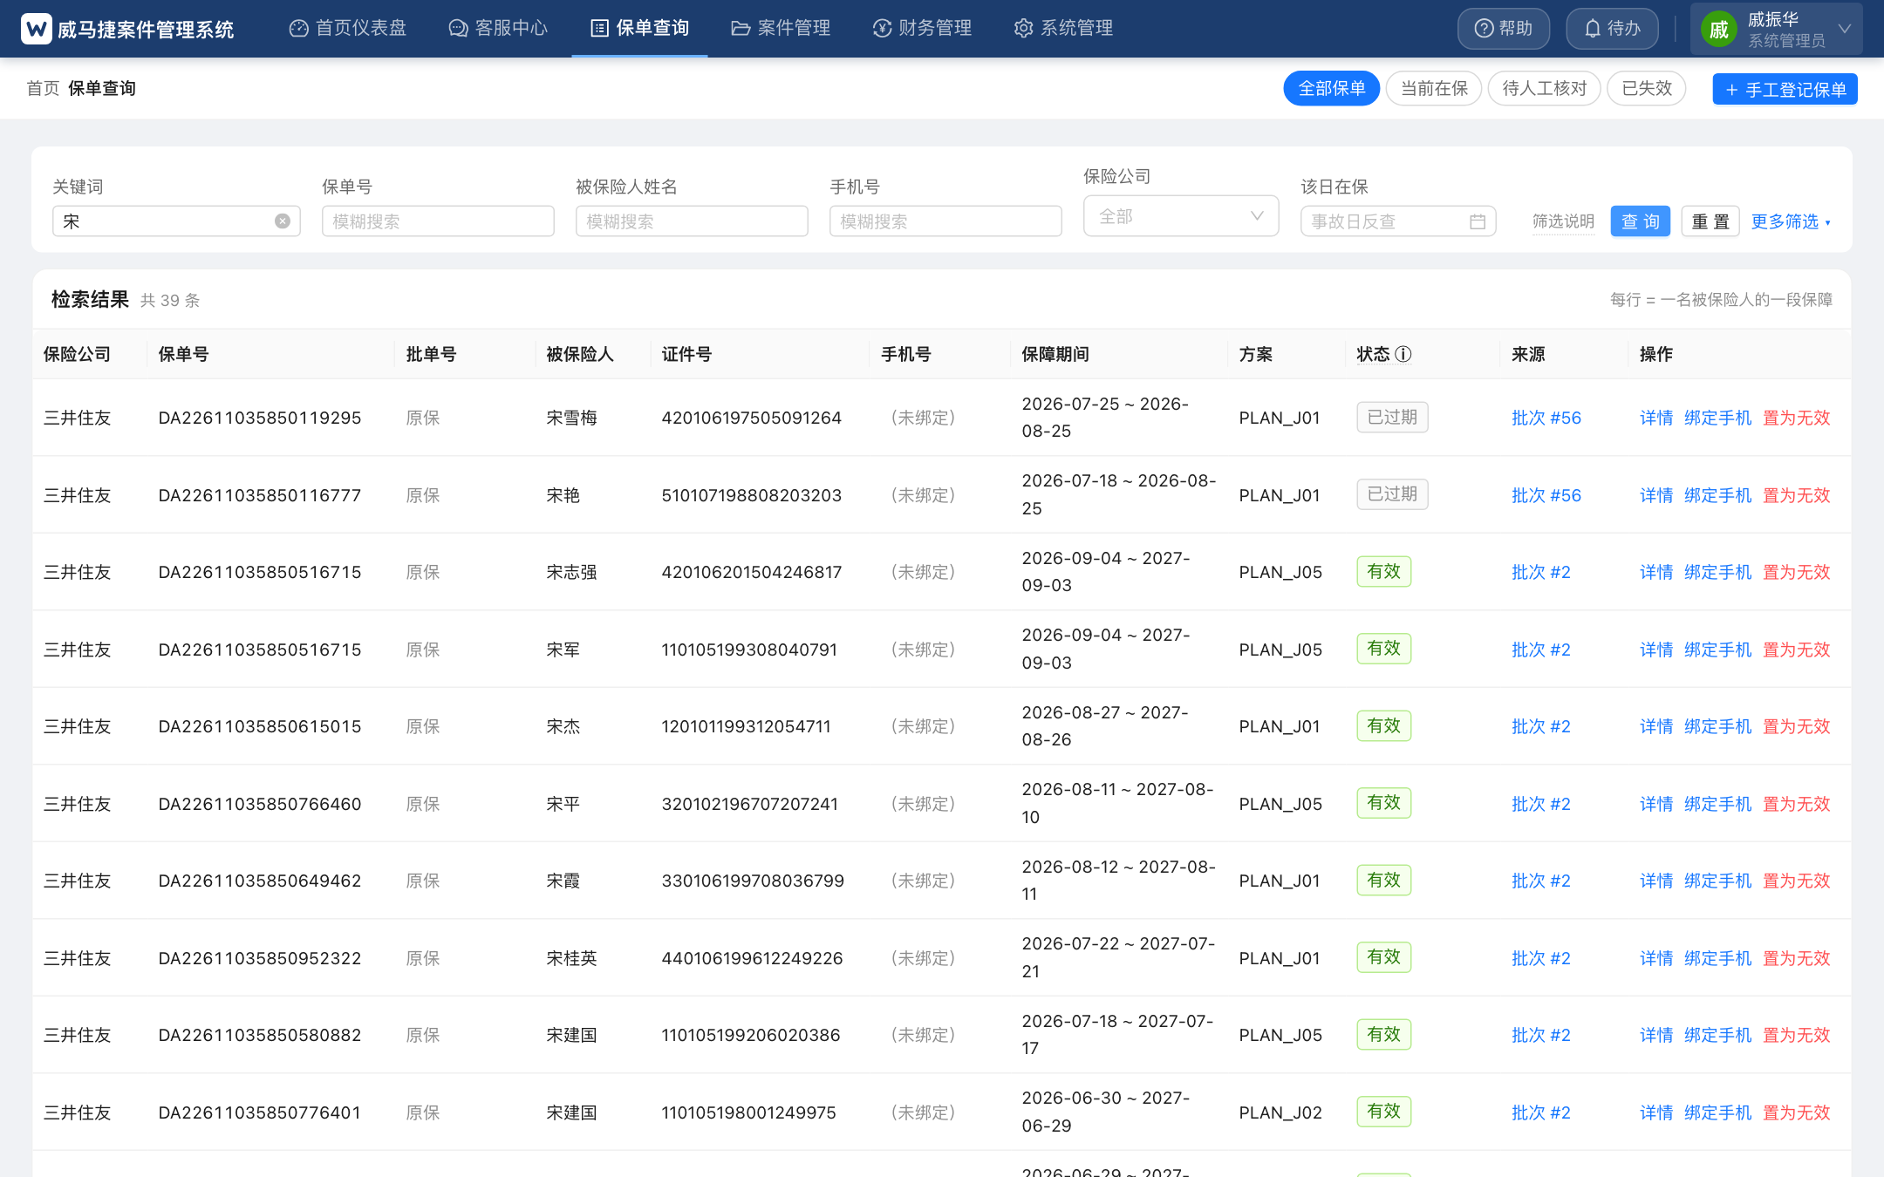Click policy number DA22611035850580882

click(x=260, y=1035)
